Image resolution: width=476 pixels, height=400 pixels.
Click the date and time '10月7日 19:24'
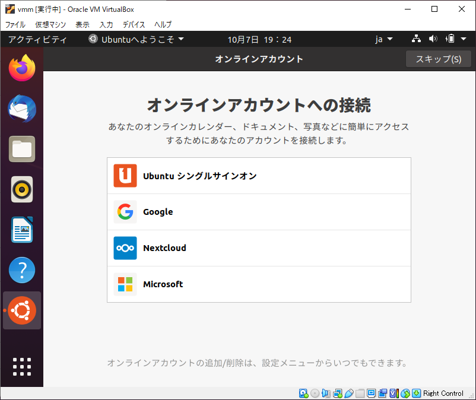(259, 39)
